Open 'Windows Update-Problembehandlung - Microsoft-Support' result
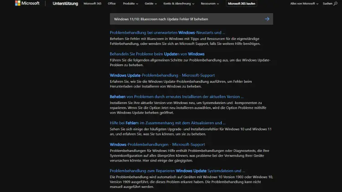The height and width of the screenshot is (192, 342). [162, 75]
